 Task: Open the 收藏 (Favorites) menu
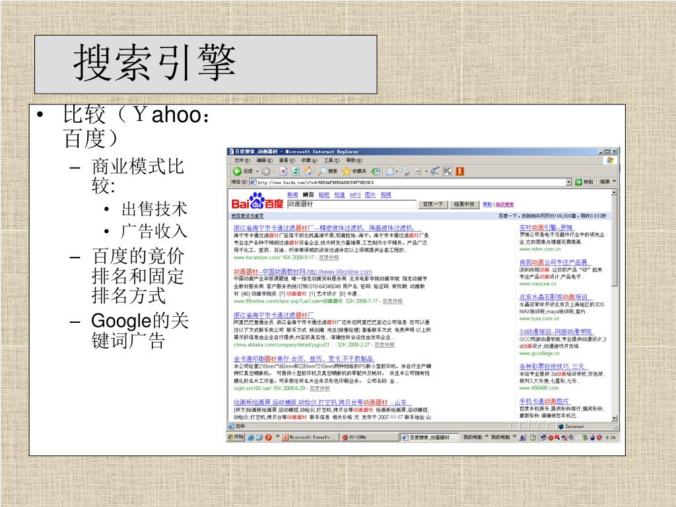point(309,160)
